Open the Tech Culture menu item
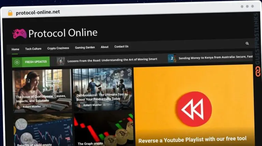262x146 pixels. click(x=33, y=49)
